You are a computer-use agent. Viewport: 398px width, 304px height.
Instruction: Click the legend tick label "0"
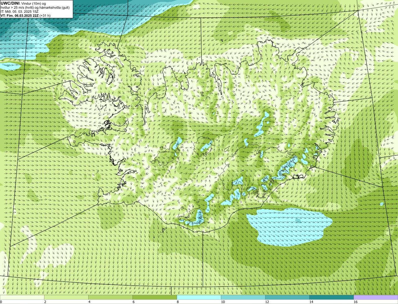pos(1,302)
